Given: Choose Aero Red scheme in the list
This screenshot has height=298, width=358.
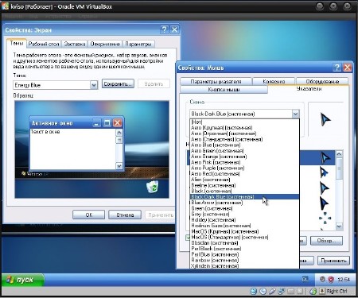Looking at the screenshot, I should tap(244, 174).
